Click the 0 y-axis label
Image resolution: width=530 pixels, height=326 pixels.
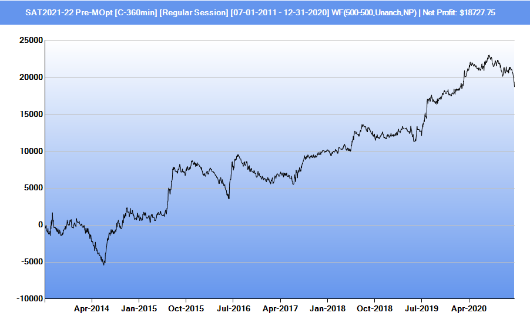(x=41, y=224)
